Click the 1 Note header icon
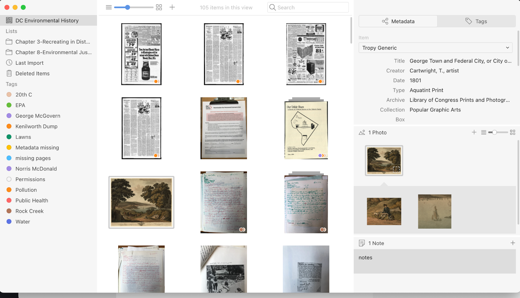 362,243
